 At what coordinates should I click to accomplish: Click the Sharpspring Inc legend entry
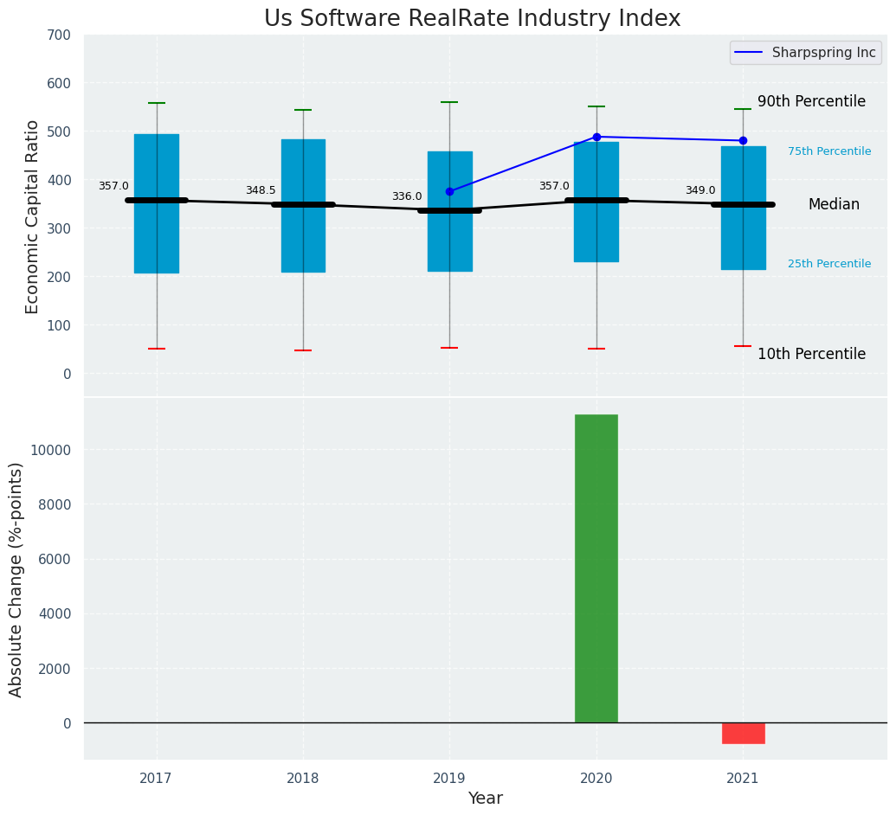click(x=806, y=53)
